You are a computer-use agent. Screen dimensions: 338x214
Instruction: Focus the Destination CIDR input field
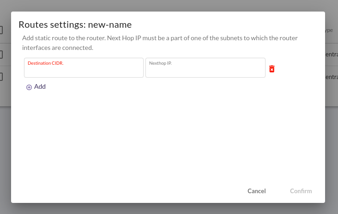84,68
